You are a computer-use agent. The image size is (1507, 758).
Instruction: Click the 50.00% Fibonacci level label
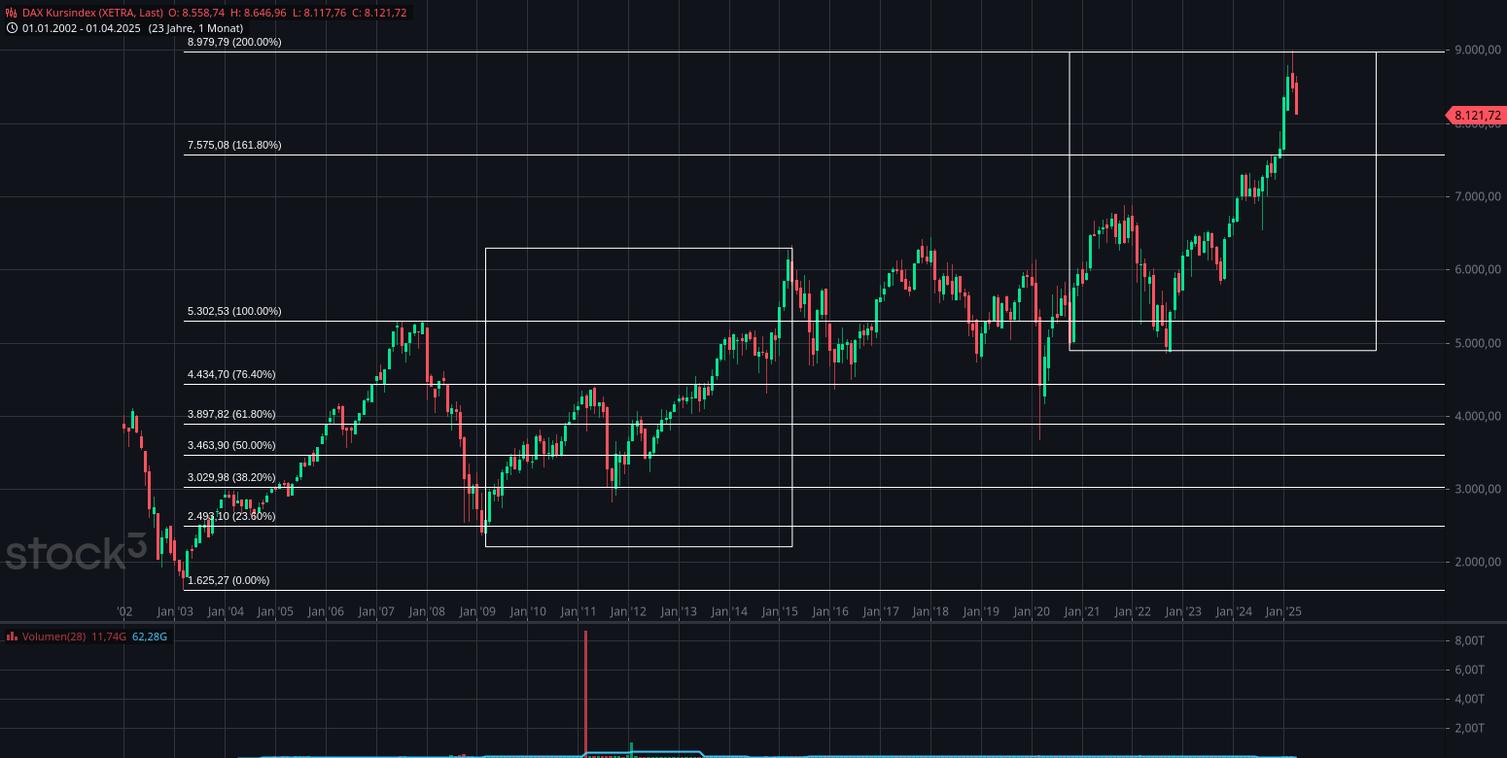tap(231, 446)
